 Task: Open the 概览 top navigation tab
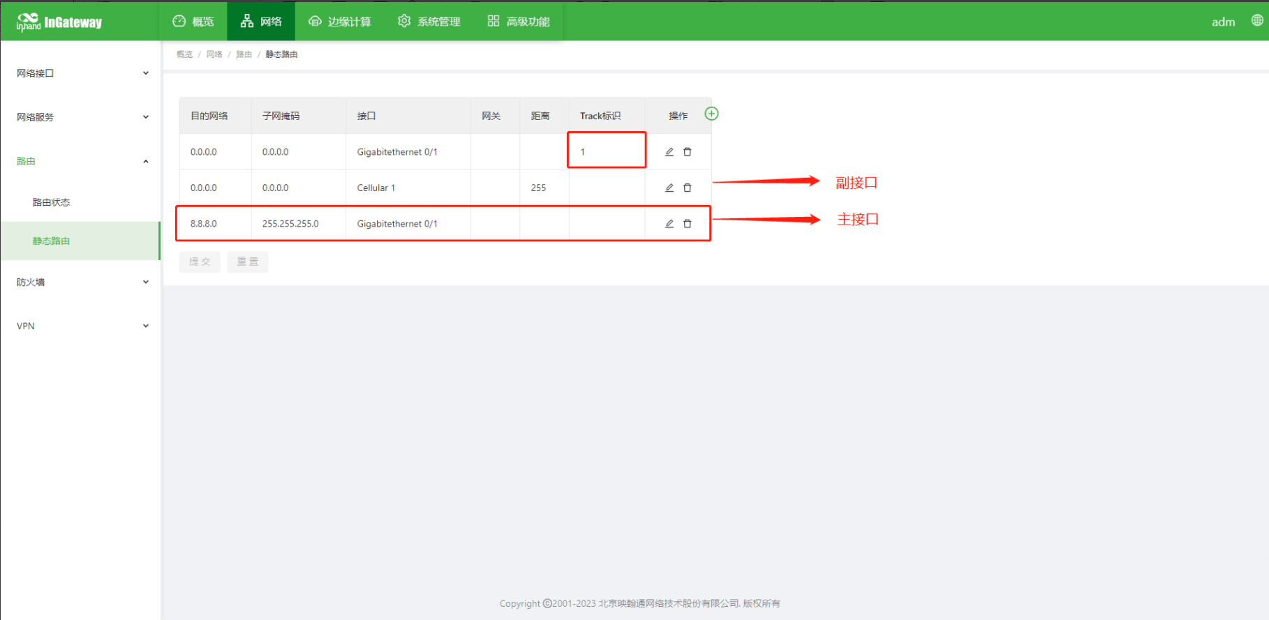pos(193,22)
